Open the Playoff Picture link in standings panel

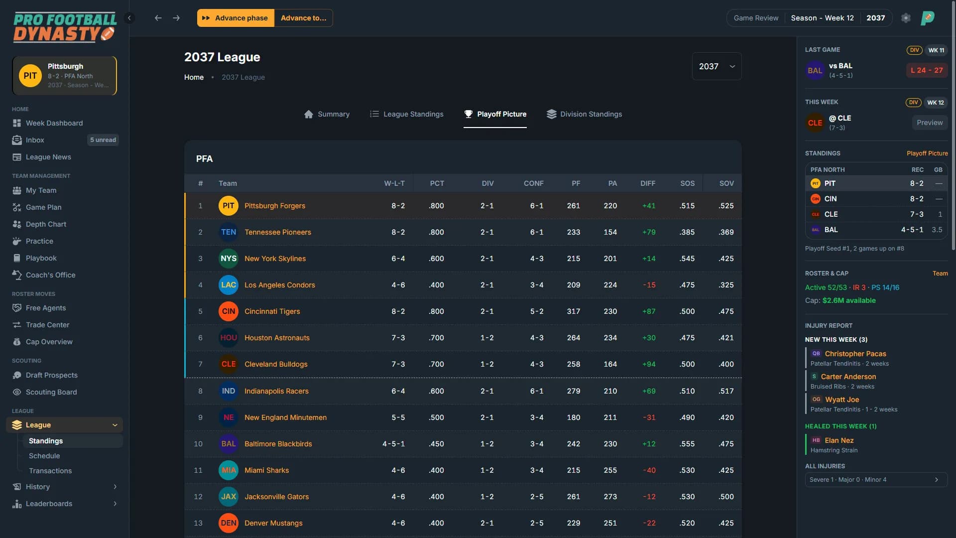927,153
